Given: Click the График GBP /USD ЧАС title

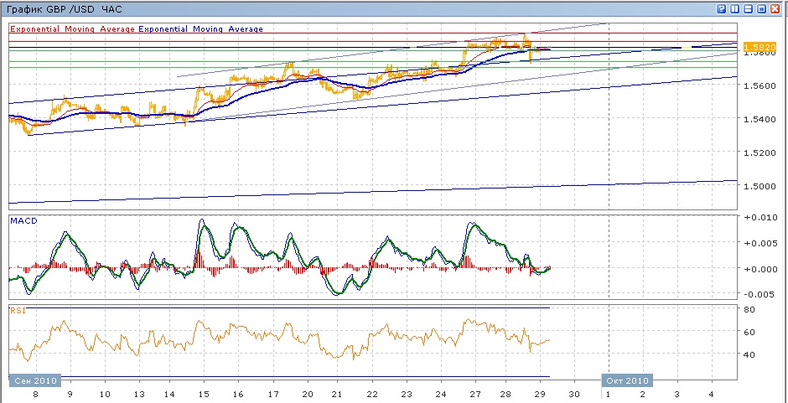Looking at the screenshot, I should pos(62,8).
